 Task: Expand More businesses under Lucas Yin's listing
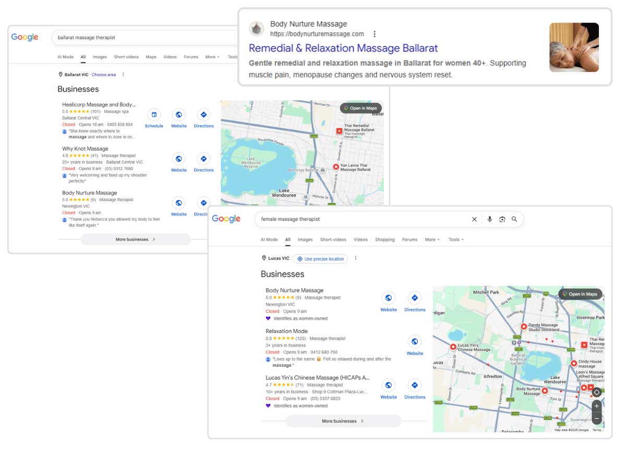tap(343, 421)
